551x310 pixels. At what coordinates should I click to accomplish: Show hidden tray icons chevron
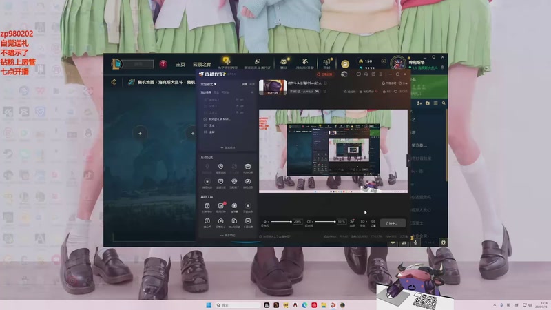click(495, 305)
